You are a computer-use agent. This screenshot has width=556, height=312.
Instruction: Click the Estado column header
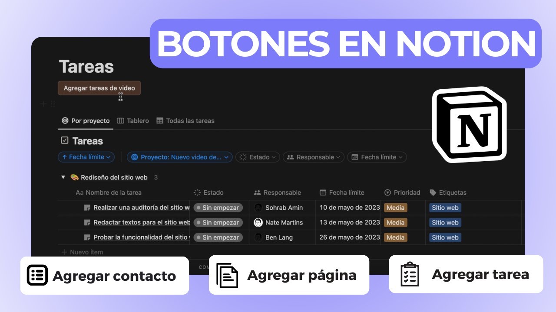click(x=208, y=192)
